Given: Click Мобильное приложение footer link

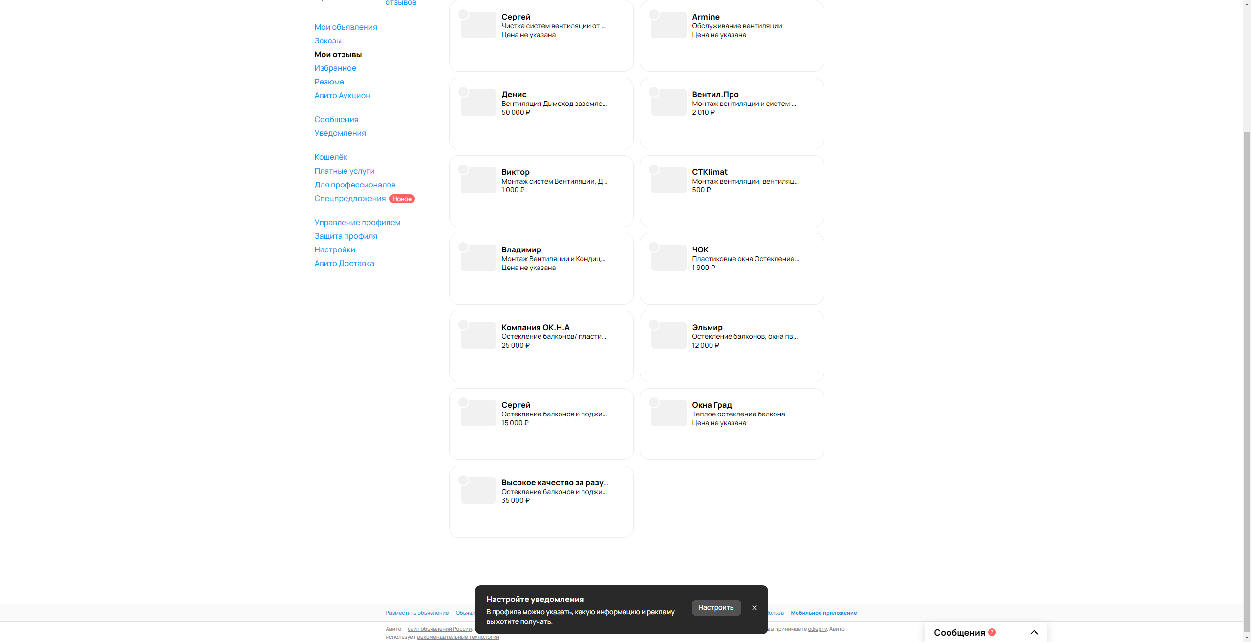Looking at the screenshot, I should click(823, 613).
